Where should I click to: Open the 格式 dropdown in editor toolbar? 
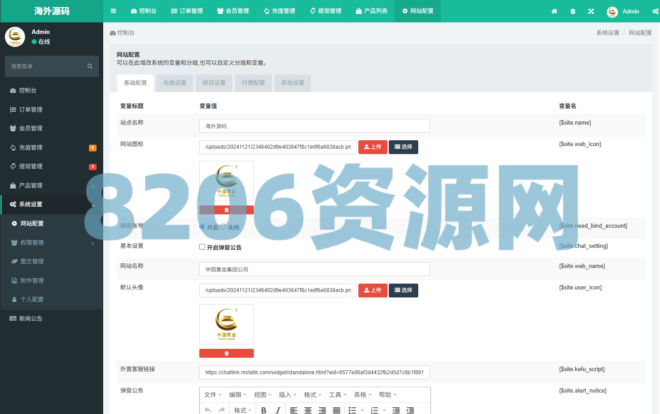click(x=243, y=410)
